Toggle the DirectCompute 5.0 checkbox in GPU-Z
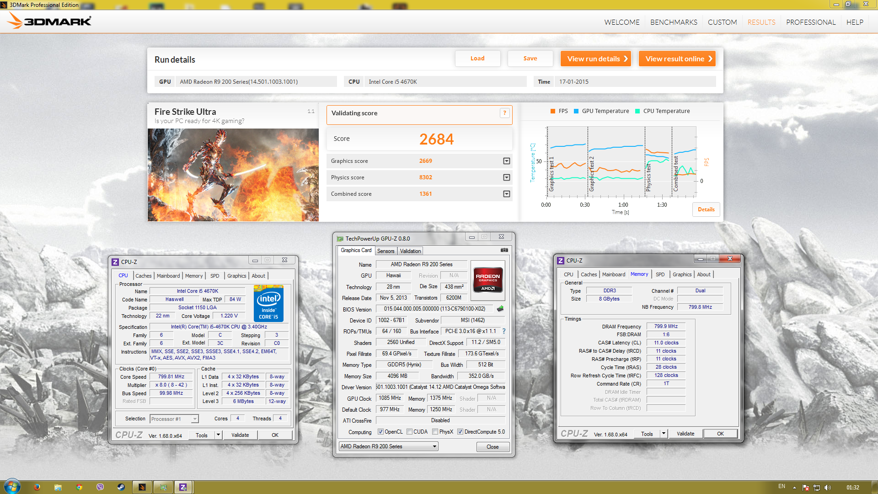This screenshot has width=878, height=494. click(460, 432)
